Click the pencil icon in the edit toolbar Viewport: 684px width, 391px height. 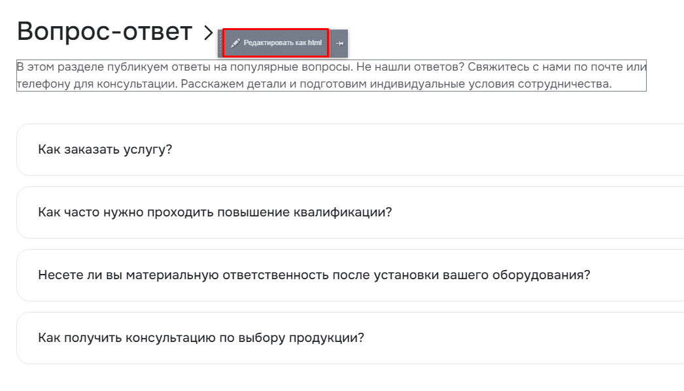[235, 42]
